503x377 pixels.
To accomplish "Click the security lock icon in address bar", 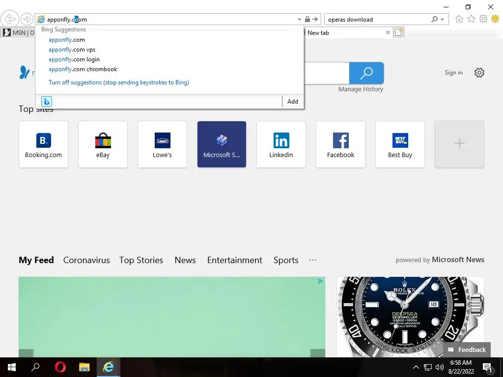I will coord(307,19).
